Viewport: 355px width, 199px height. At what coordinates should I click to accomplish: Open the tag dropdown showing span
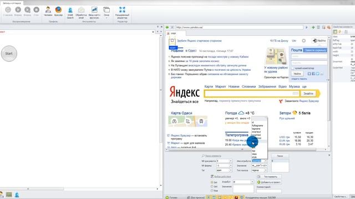pos(231,170)
